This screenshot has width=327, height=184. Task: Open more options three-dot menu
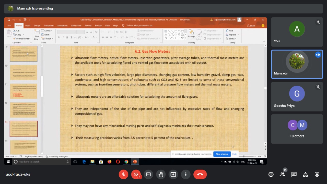[186, 175]
